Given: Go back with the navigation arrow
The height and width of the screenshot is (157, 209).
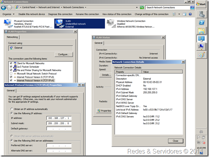Looking at the screenshot, I should (x=3, y=8).
